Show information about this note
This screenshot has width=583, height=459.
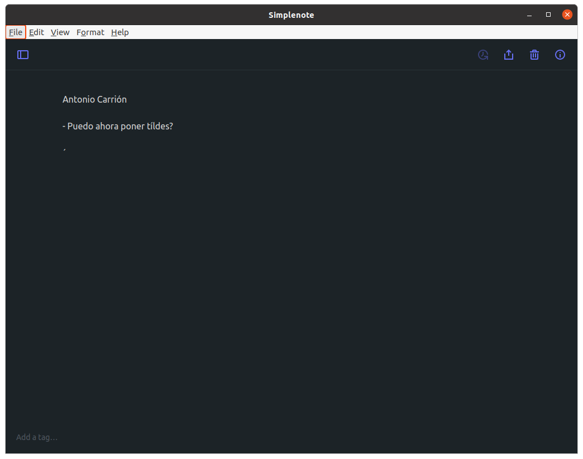560,55
